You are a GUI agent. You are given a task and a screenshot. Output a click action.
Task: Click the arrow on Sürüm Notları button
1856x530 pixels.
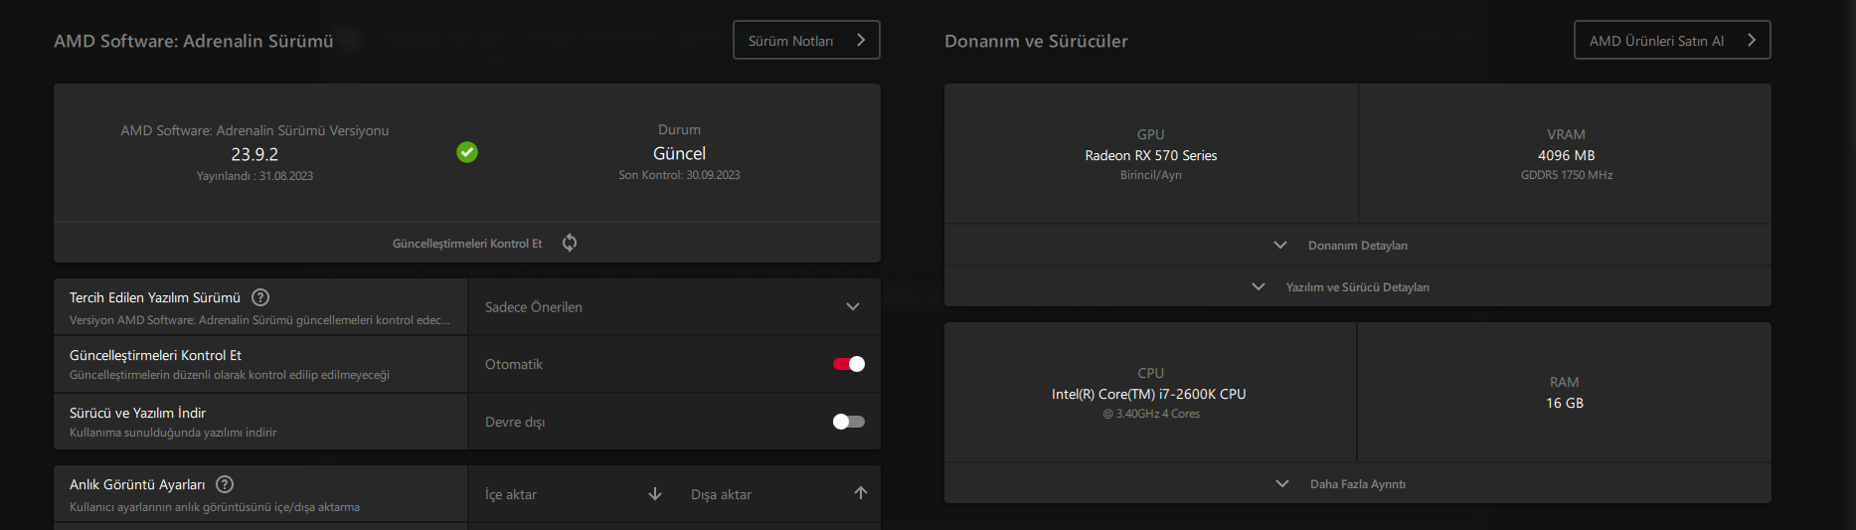(x=861, y=40)
